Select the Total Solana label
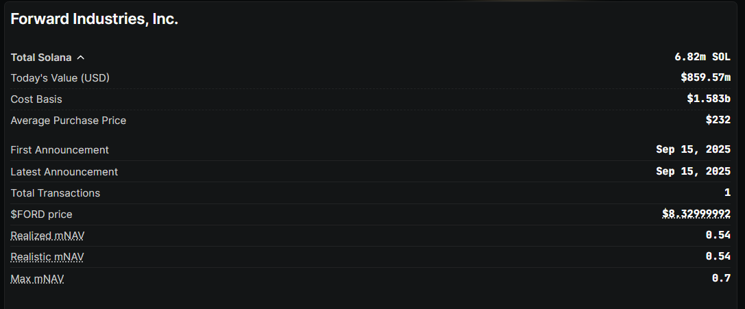Screen dimensions: 745x309 (x=41, y=58)
